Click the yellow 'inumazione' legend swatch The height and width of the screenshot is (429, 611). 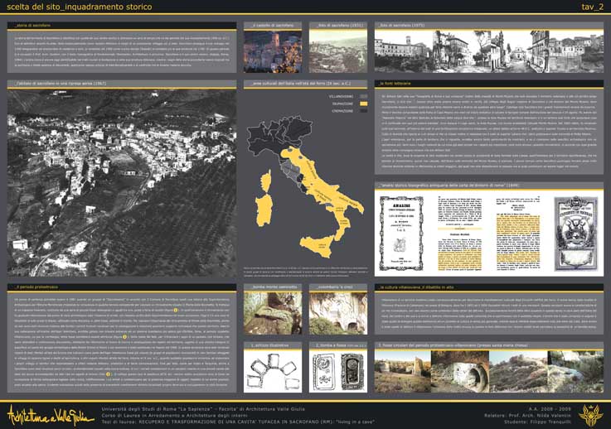[x=364, y=104]
